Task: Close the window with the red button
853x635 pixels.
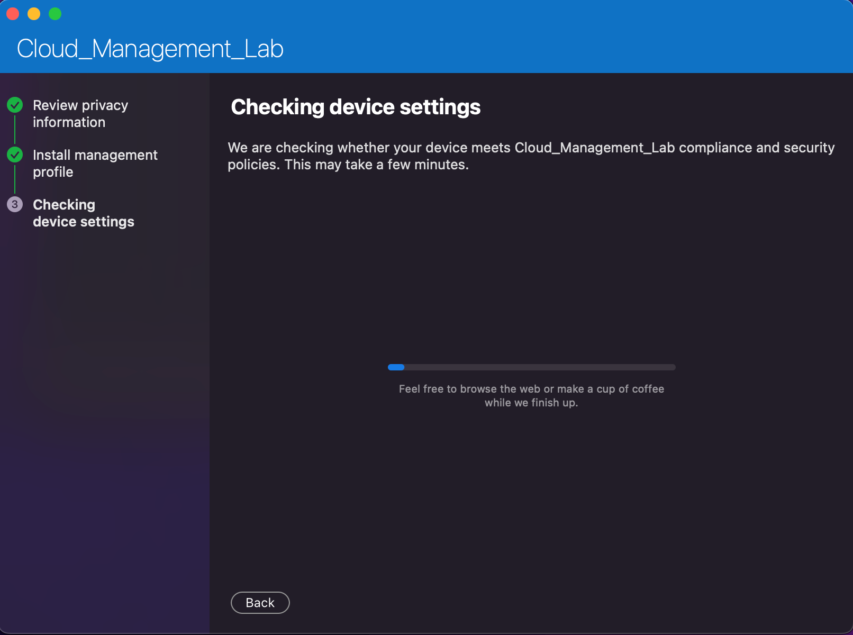Action: [13, 14]
